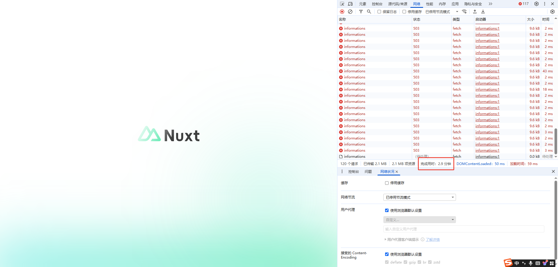
Task: Enable toolbar 停用缓存 checkbox
Action: coord(404,12)
